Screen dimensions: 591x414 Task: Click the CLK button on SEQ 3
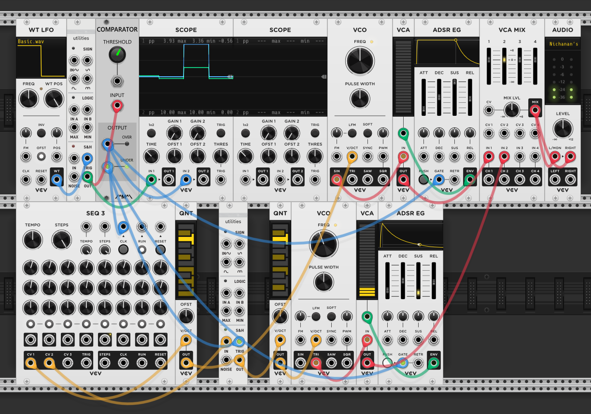point(123,249)
